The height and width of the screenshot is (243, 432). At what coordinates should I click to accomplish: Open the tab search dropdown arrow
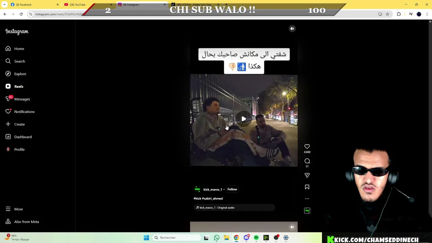[4, 5]
